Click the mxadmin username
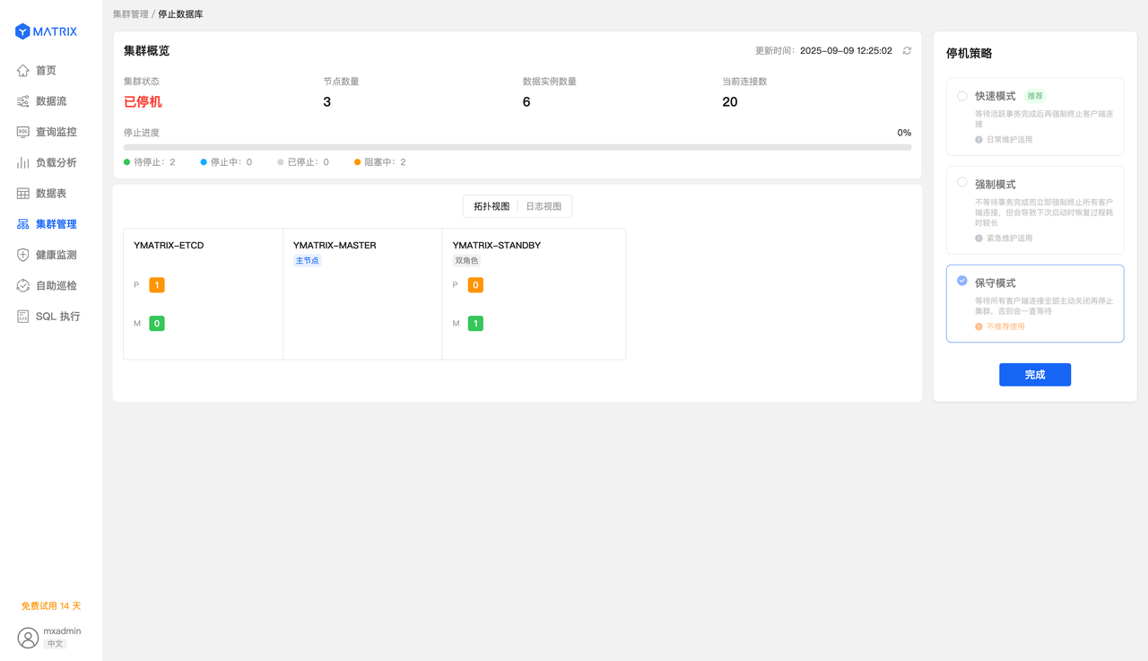 (x=62, y=631)
